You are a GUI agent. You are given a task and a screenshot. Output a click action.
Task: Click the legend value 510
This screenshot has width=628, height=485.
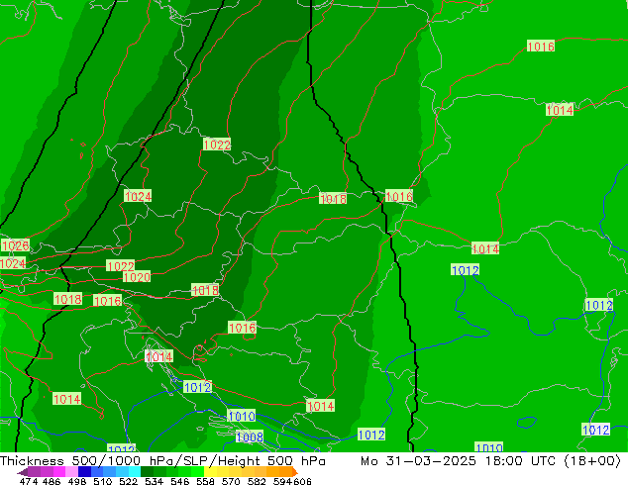[103, 481]
